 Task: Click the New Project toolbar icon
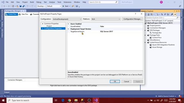click(x=13, y=6)
